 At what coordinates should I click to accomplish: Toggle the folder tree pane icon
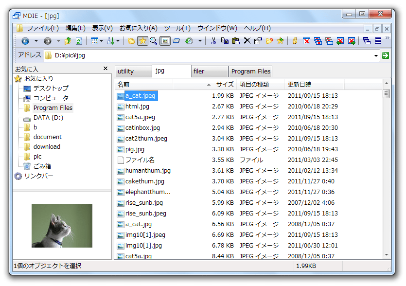point(131,41)
